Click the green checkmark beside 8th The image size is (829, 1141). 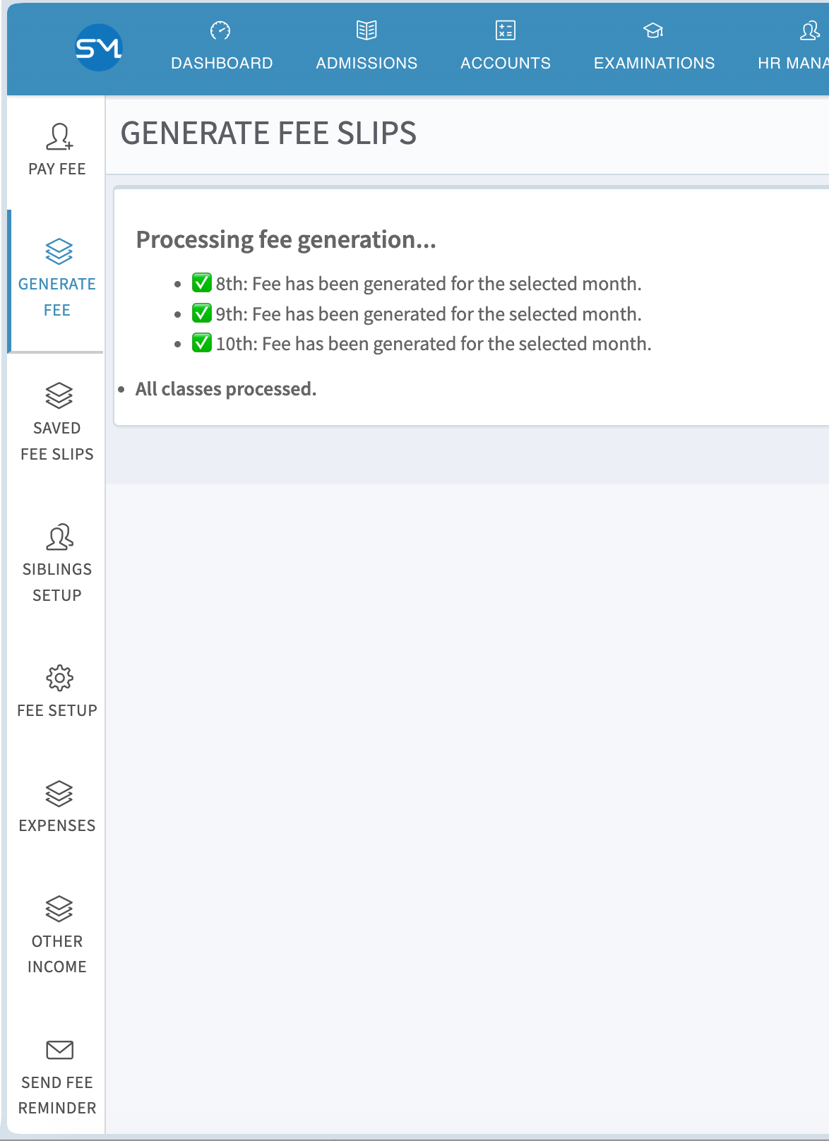click(202, 283)
